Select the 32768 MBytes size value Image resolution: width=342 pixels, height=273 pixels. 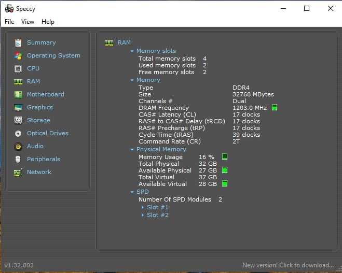pos(253,94)
